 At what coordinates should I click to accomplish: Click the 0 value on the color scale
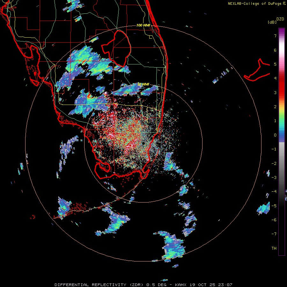pos(275,135)
